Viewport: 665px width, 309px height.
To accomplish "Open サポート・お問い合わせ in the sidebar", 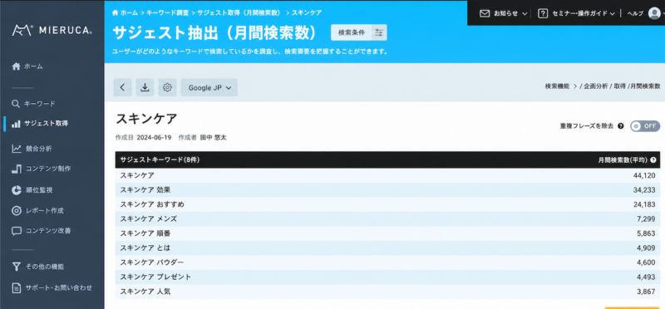I will [x=52, y=287].
